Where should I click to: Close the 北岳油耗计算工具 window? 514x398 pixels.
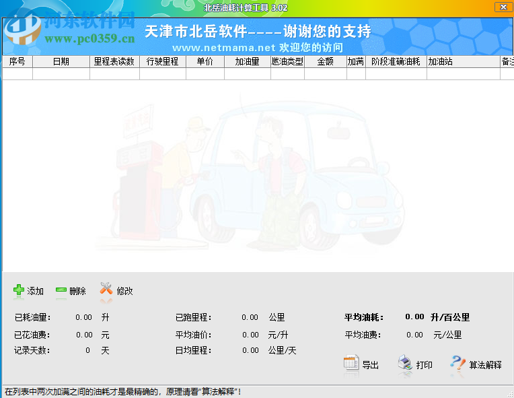click(503, 7)
